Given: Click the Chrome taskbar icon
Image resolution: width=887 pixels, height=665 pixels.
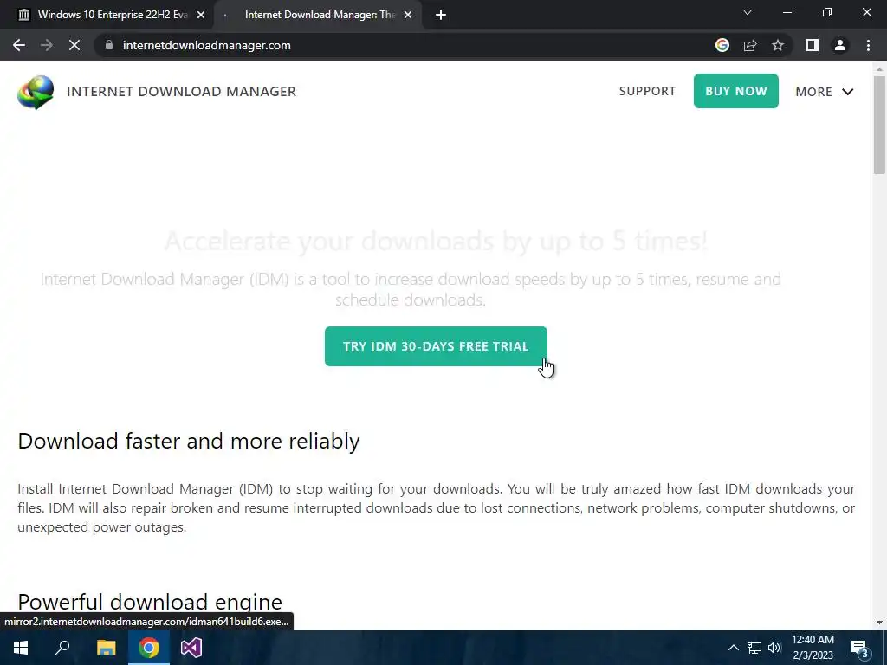Looking at the screenshot, I should point(149,648).
